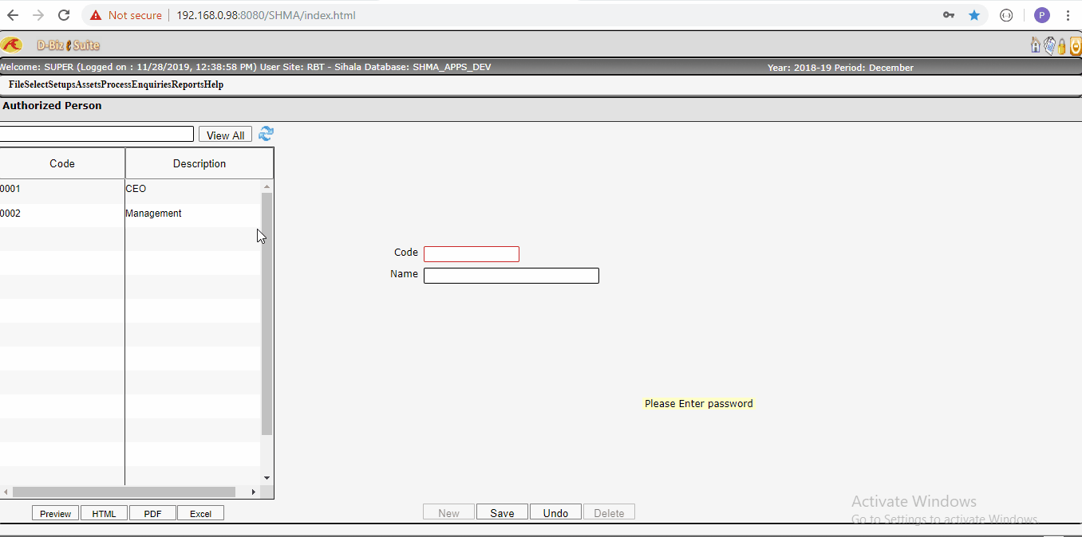Click the key icon in the address bar

(949, 14)
